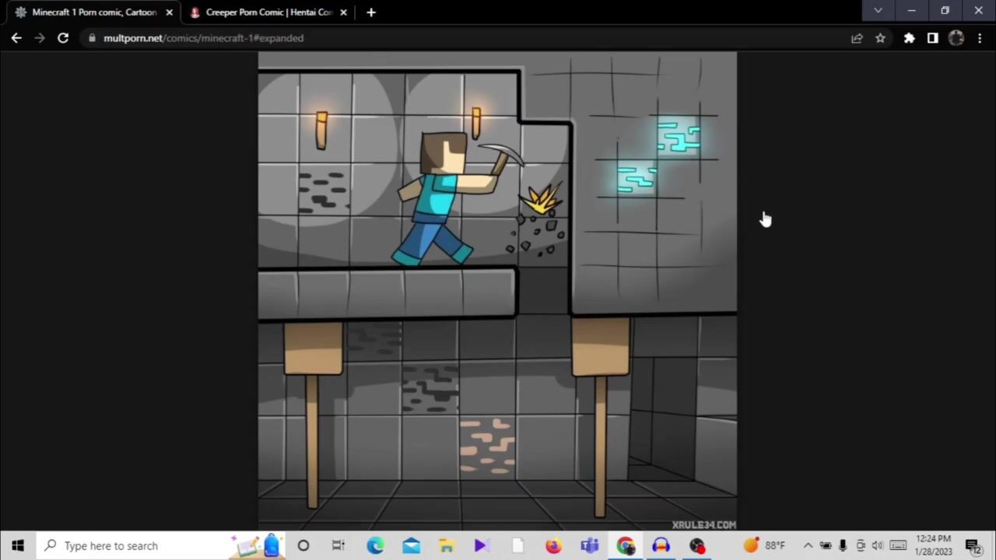Open the Chrome profile avatar
The width and height of the screenshot is (996, 560).
pyautogui.click(x=956, y=37)
